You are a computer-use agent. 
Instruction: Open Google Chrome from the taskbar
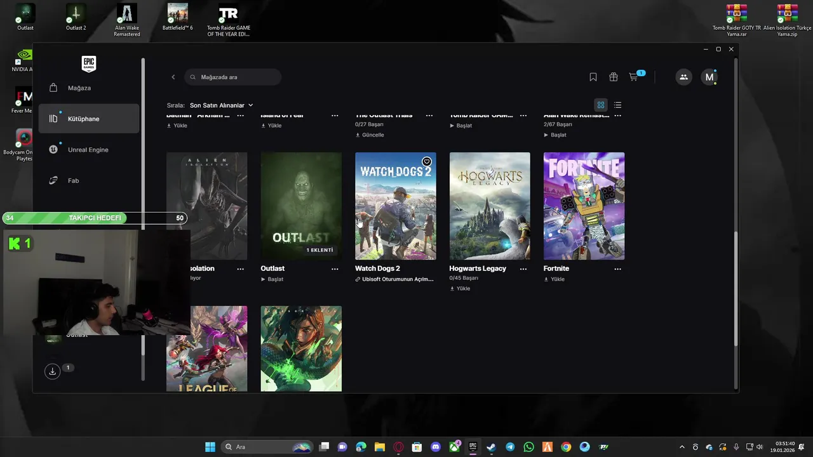coord(566,447)
